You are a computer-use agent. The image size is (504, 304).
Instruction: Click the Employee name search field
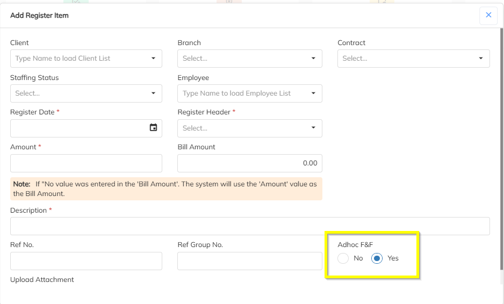click(x=242, y=93)
